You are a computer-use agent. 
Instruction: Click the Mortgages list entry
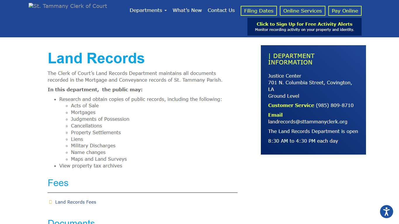(83, 112)
